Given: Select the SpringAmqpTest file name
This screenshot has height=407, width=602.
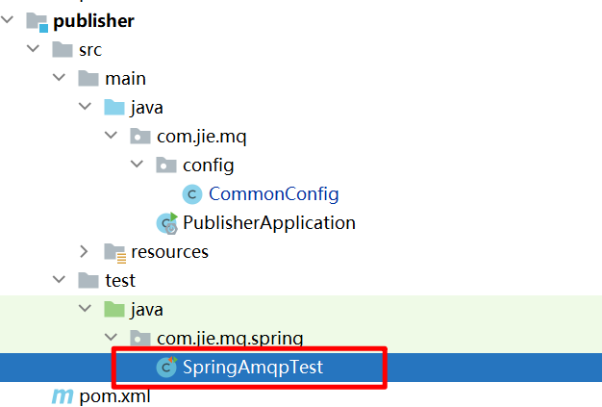Looking at the screenshot, I should (253, 367).
